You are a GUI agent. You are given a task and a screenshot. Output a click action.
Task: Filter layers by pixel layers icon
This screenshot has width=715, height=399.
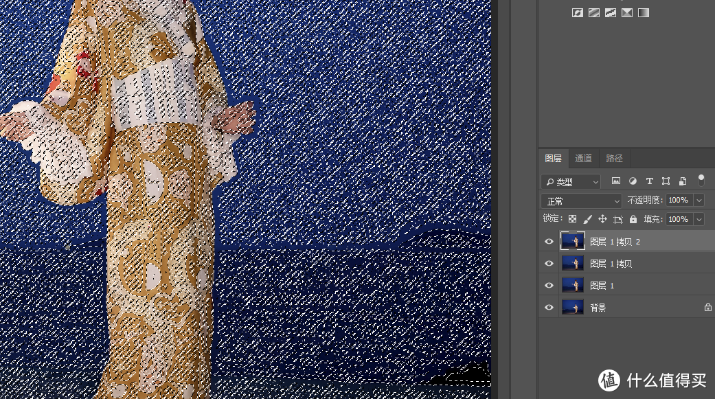coord(616,181)
